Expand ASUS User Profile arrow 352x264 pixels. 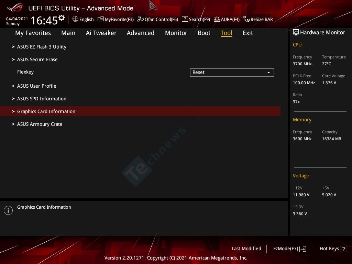[x=13, y=86]
